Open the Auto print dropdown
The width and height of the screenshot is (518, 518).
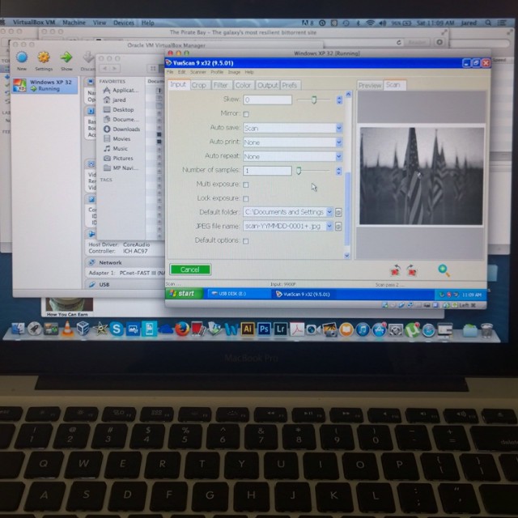[x=293, y=142]
